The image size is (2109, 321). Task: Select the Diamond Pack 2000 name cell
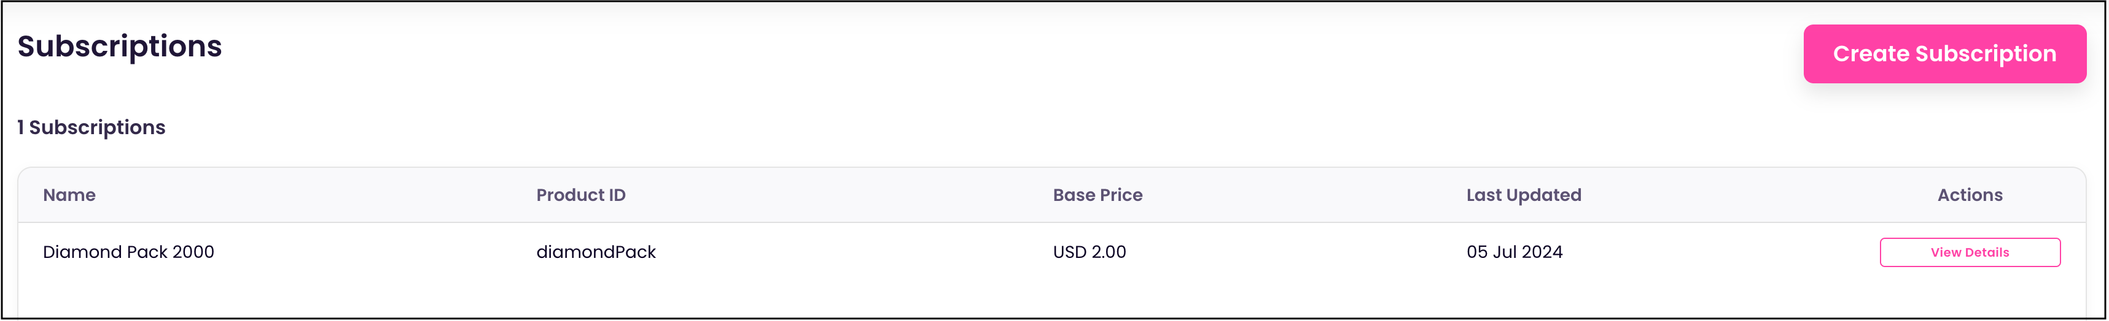click(128, 252)
